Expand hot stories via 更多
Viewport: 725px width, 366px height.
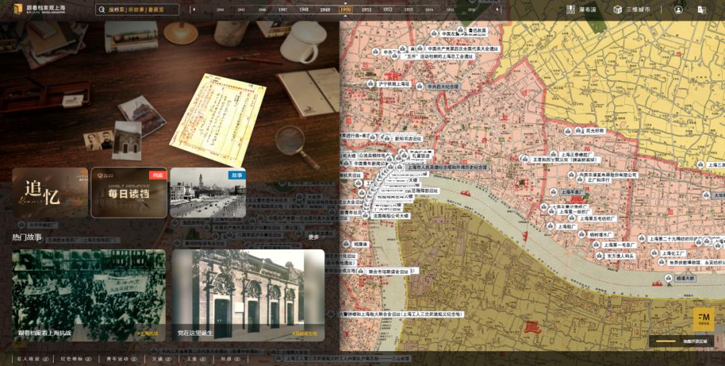click(313, 237)
